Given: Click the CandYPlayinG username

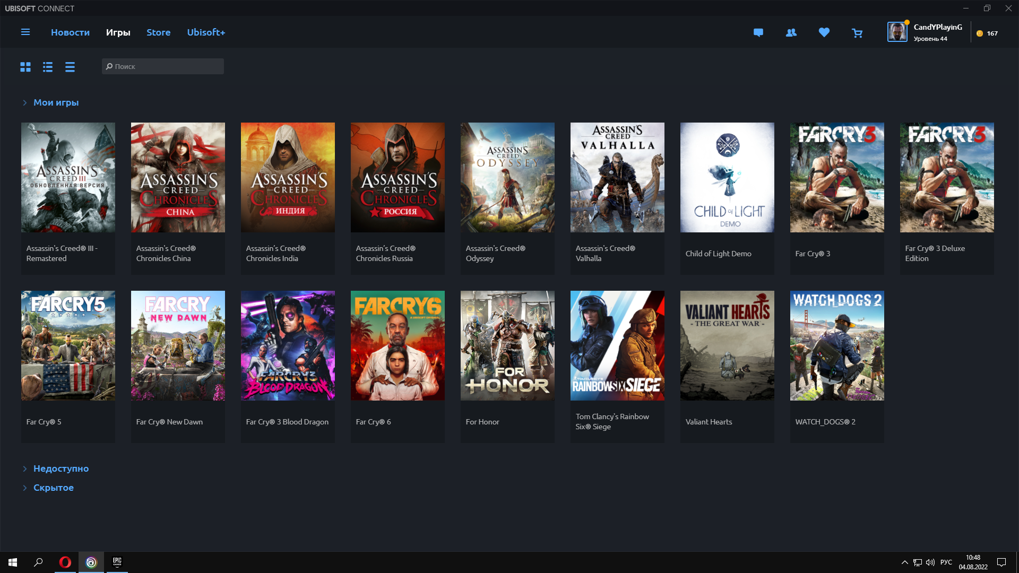Looking at the screenshot, I should click(x=937, y=27).
